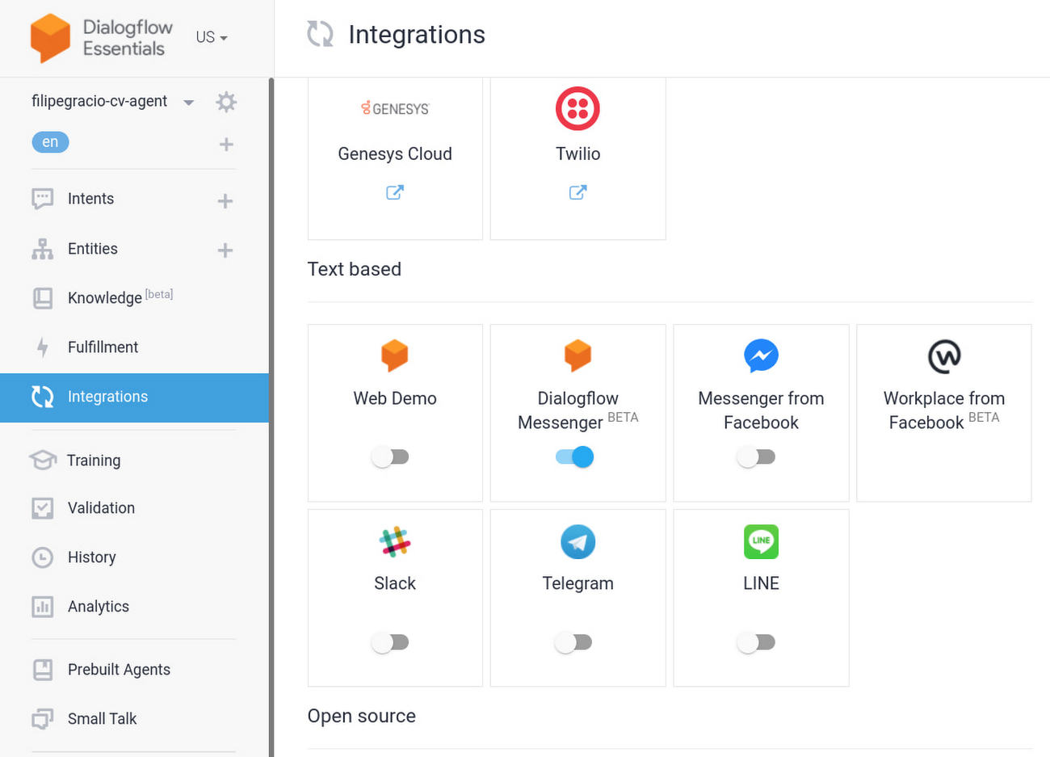Click the Facebook Messenger logo icon

point(761,355)
